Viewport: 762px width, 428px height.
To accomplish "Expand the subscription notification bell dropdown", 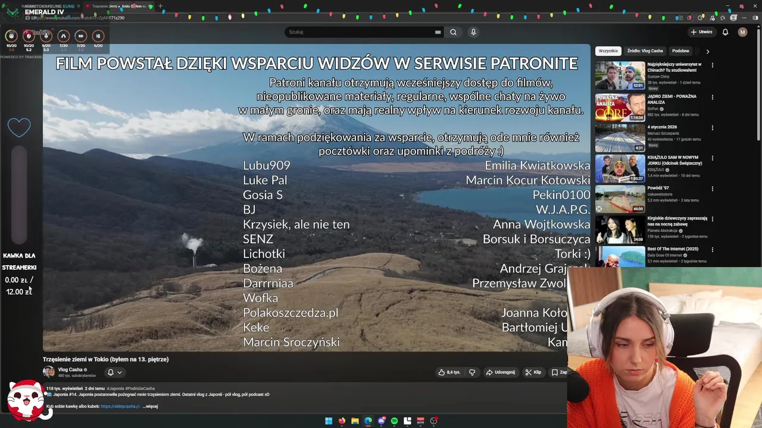I will coord(114,372).
